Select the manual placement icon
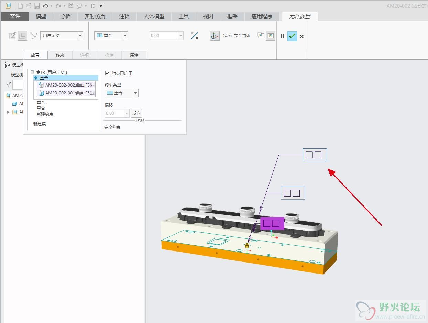Screen dimensions: 428x323 pos(23,36)
